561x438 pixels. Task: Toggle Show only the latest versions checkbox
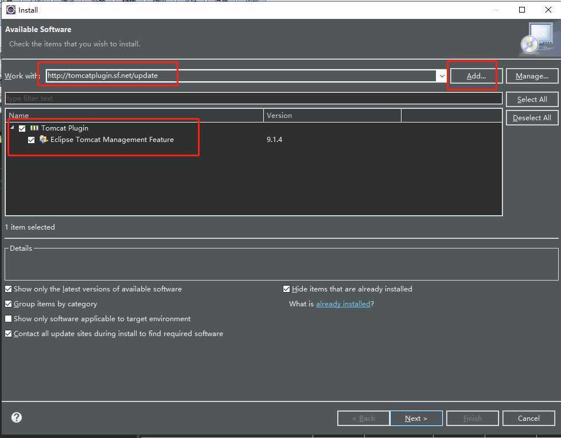coord(8,289)
